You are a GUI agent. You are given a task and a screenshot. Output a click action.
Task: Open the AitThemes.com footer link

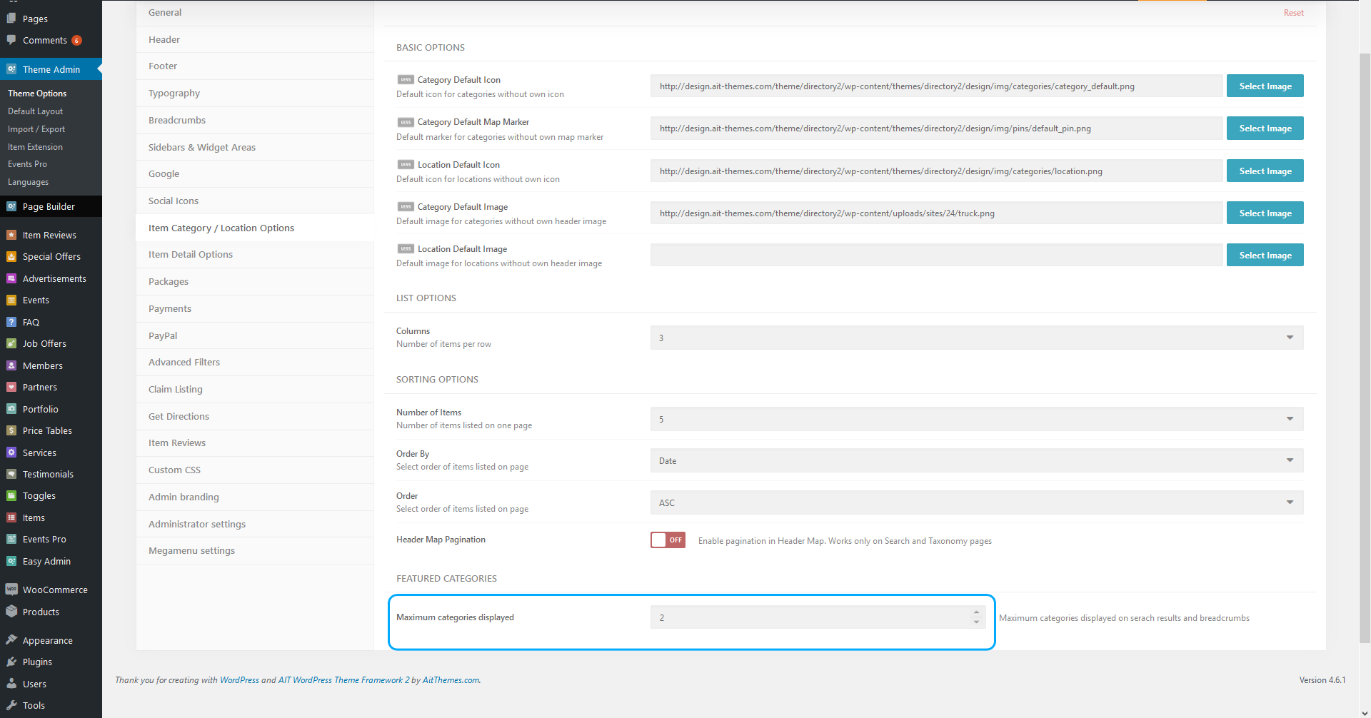click(x=451, y=680)
